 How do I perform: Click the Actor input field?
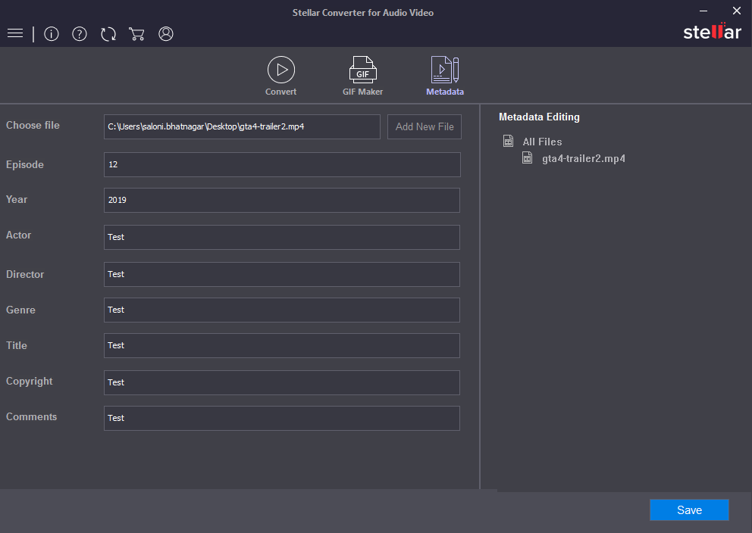(x=282, y=238)
